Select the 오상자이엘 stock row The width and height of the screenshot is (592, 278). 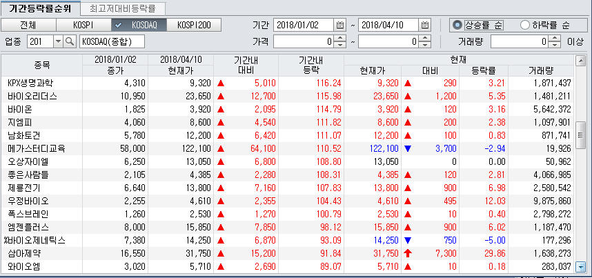tap(287, 161)
